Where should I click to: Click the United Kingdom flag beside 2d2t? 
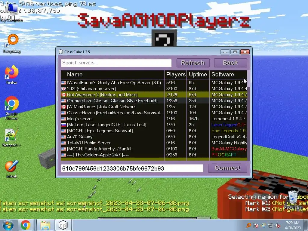click(64, 89)
